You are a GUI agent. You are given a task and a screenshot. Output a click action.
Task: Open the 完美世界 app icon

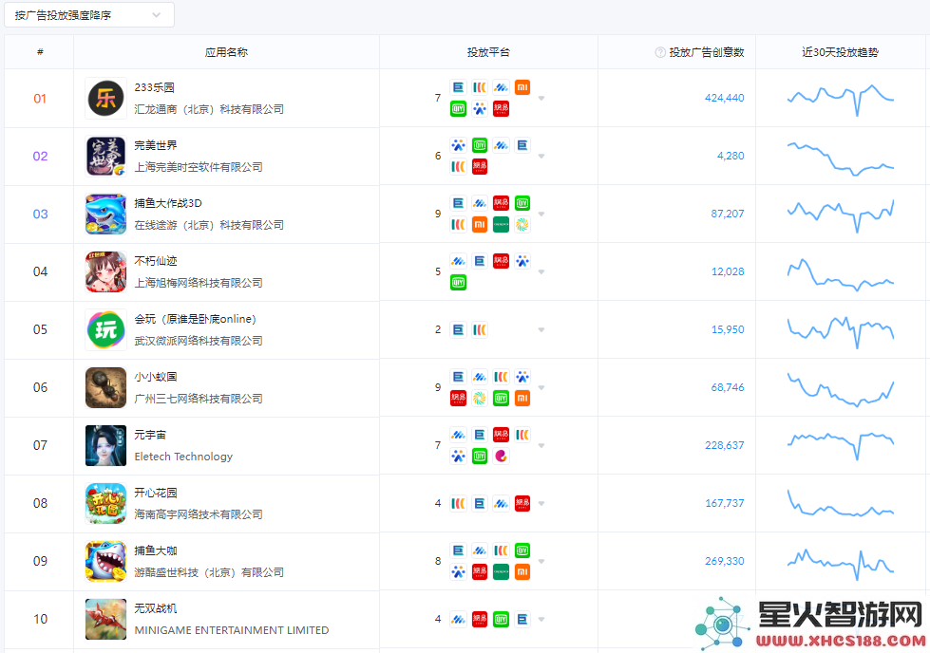point(105,156)
